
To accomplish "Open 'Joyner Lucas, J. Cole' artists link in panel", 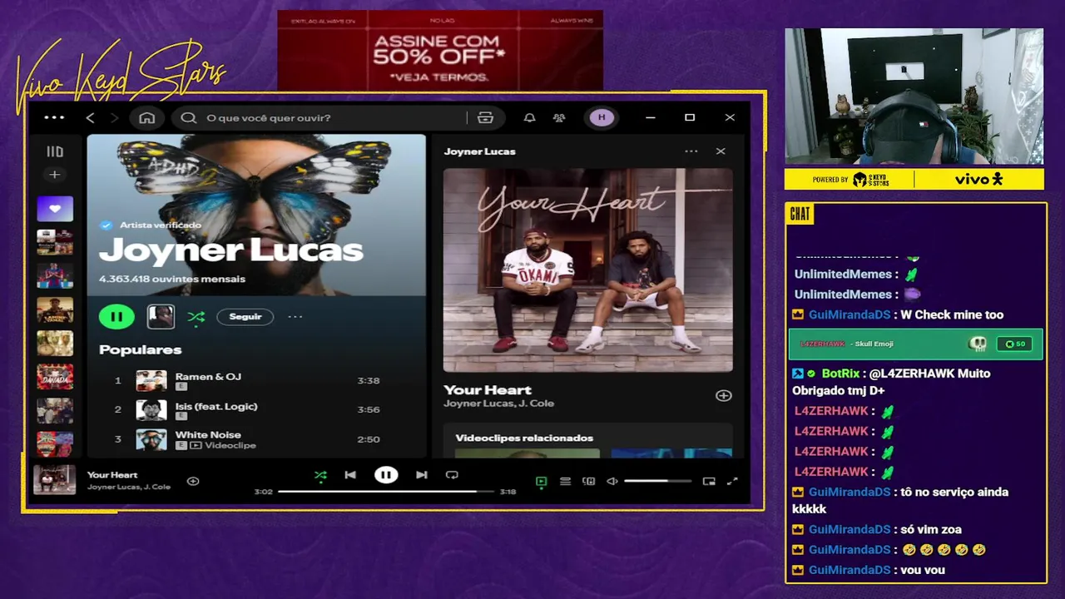I will 498,403.
